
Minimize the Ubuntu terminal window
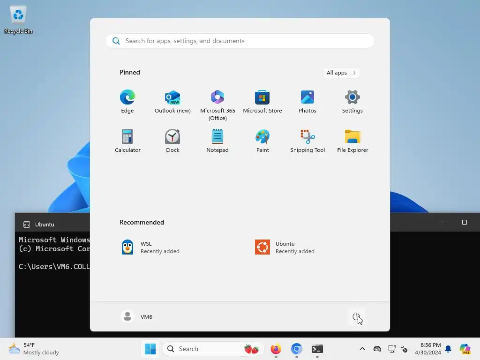(443, 222)
